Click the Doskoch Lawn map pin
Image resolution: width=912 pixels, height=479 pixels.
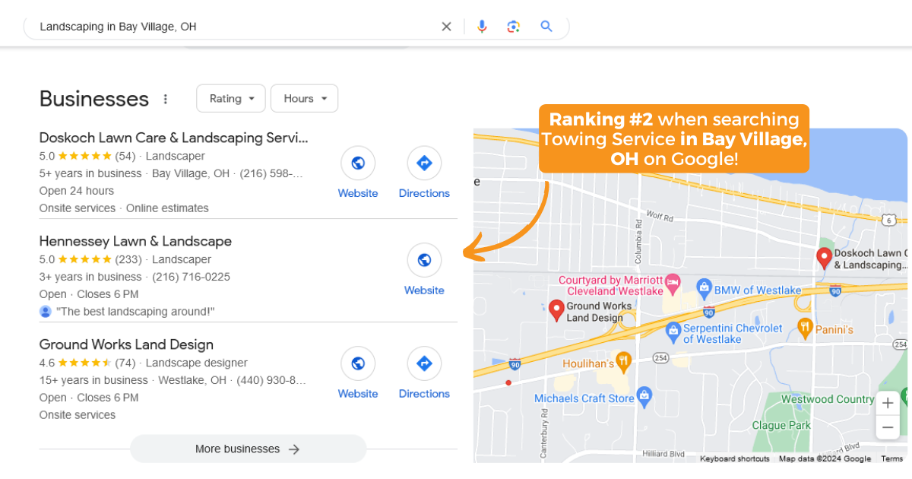click(x=823, y=258)
